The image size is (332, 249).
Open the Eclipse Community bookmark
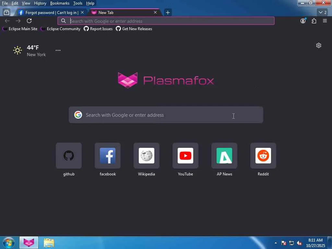(61, 29)
